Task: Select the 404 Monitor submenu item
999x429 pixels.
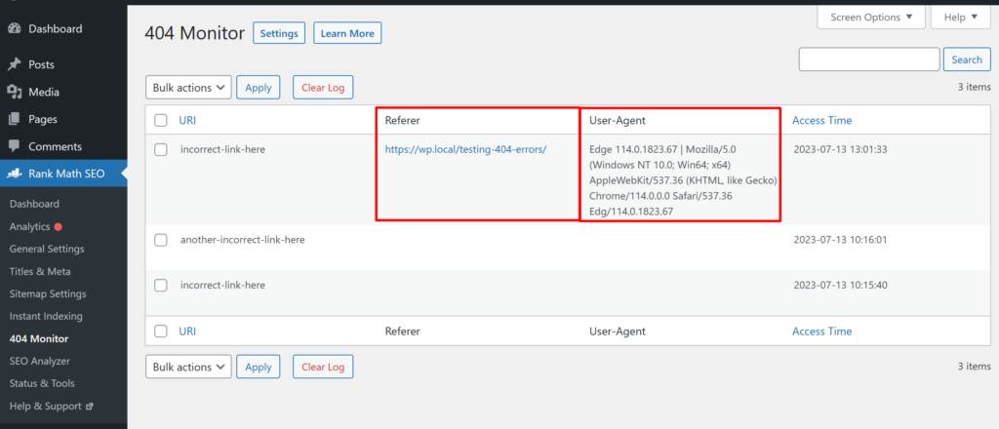Action: [x=39, y=338]
